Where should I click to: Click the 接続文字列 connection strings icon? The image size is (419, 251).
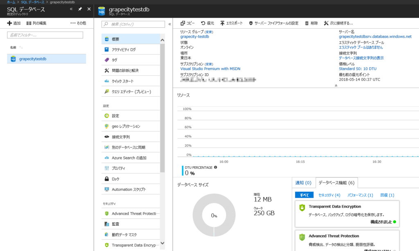[x=107, y=137]
